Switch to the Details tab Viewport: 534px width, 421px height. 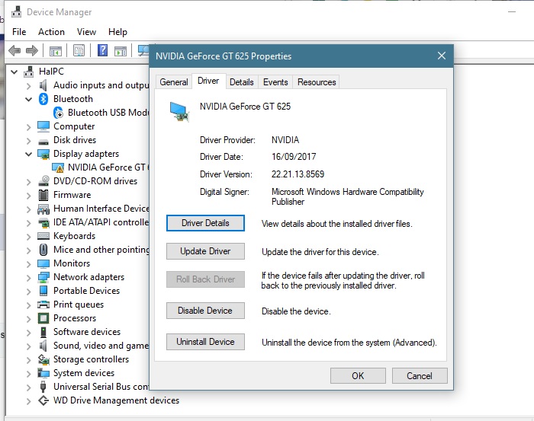[x=242, y=82]
